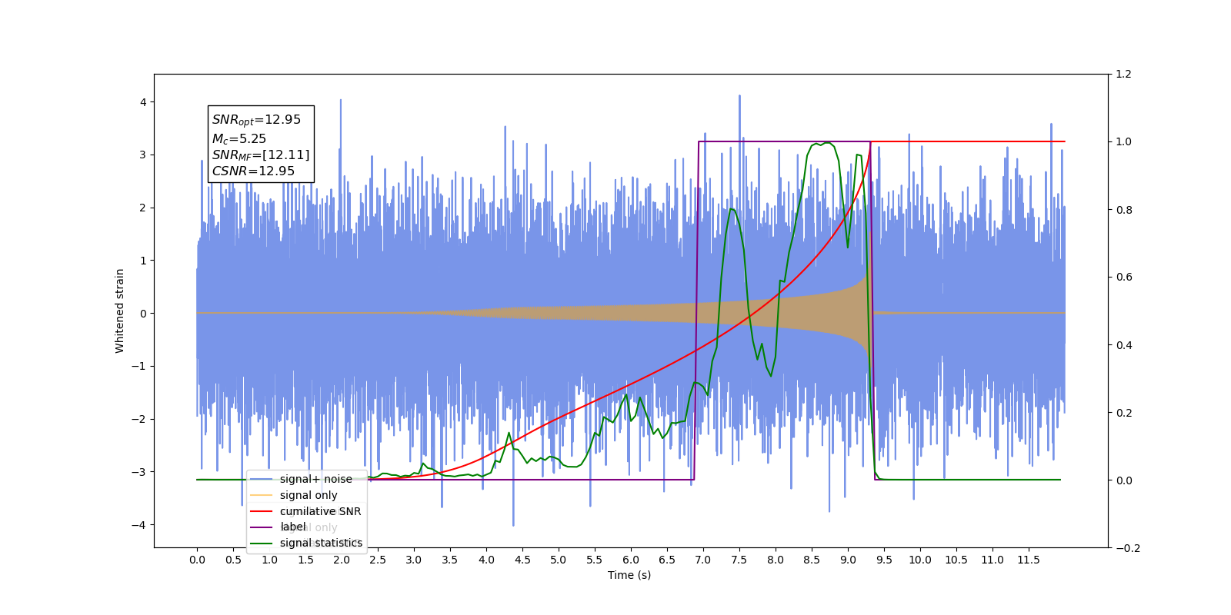Click the 0.6 tick on right axis
Screen dimensions: 1231x615
tap(1123, 278)
